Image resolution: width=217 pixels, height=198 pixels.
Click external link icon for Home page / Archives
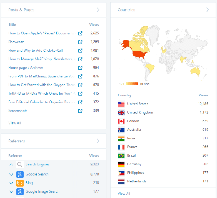pyautogui.click(x=80, y=68)
